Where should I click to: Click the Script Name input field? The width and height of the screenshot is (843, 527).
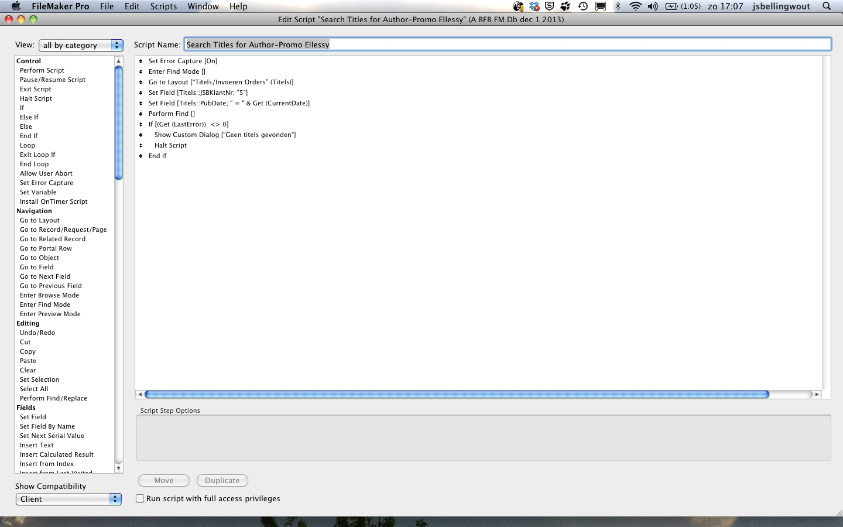[508, 45]
